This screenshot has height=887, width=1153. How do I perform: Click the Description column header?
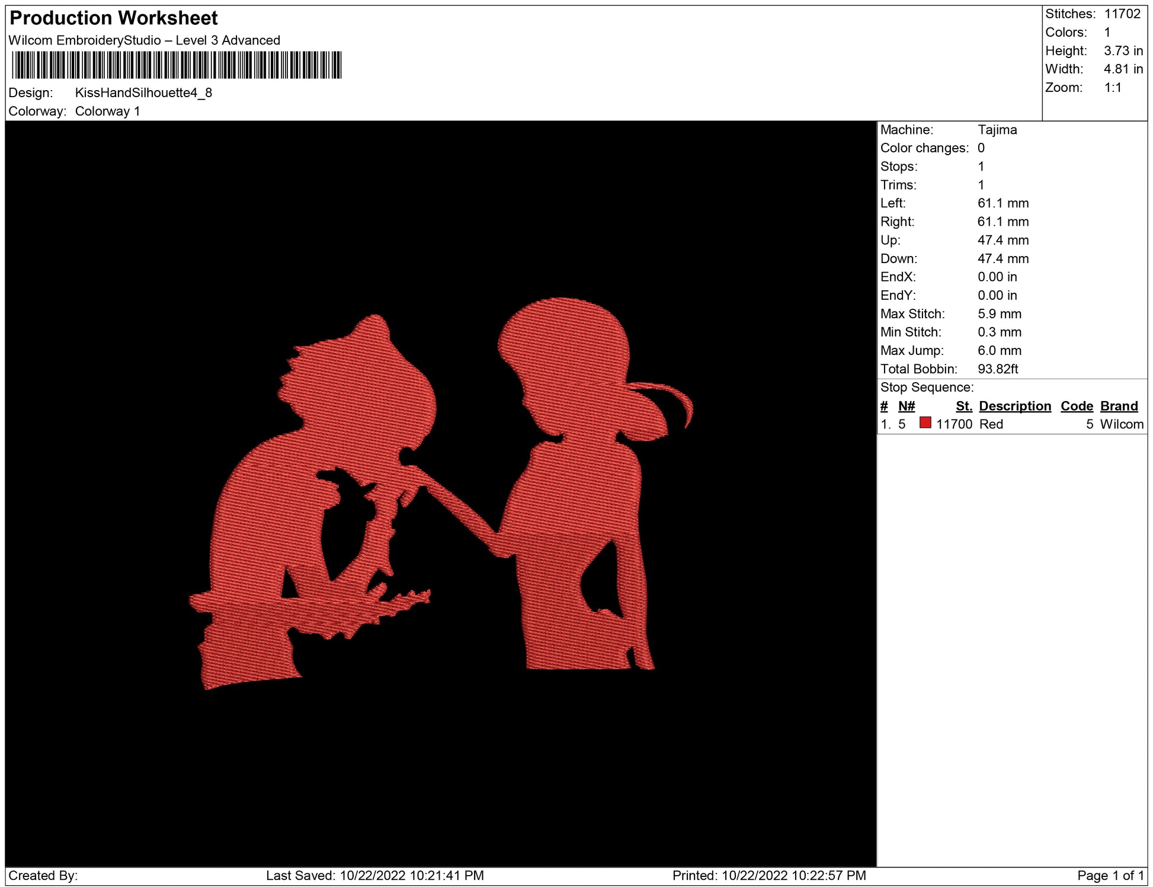[1014, 406]
